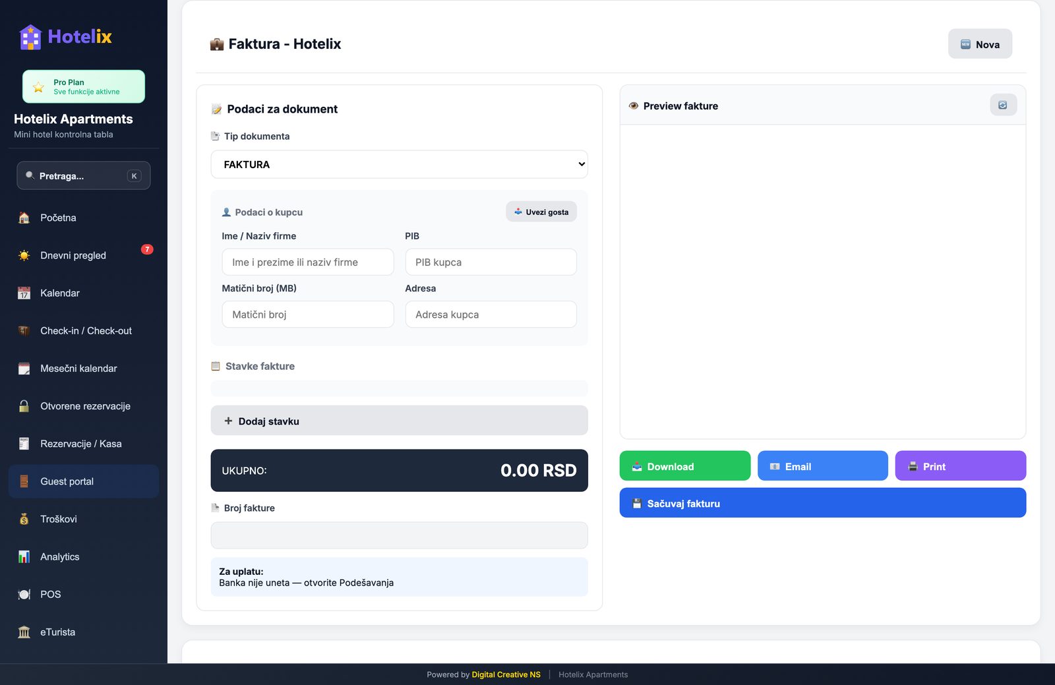Click the Kalendar calendar icon
Viewport: 1055px width, 685px height.
tap(24, 293)
